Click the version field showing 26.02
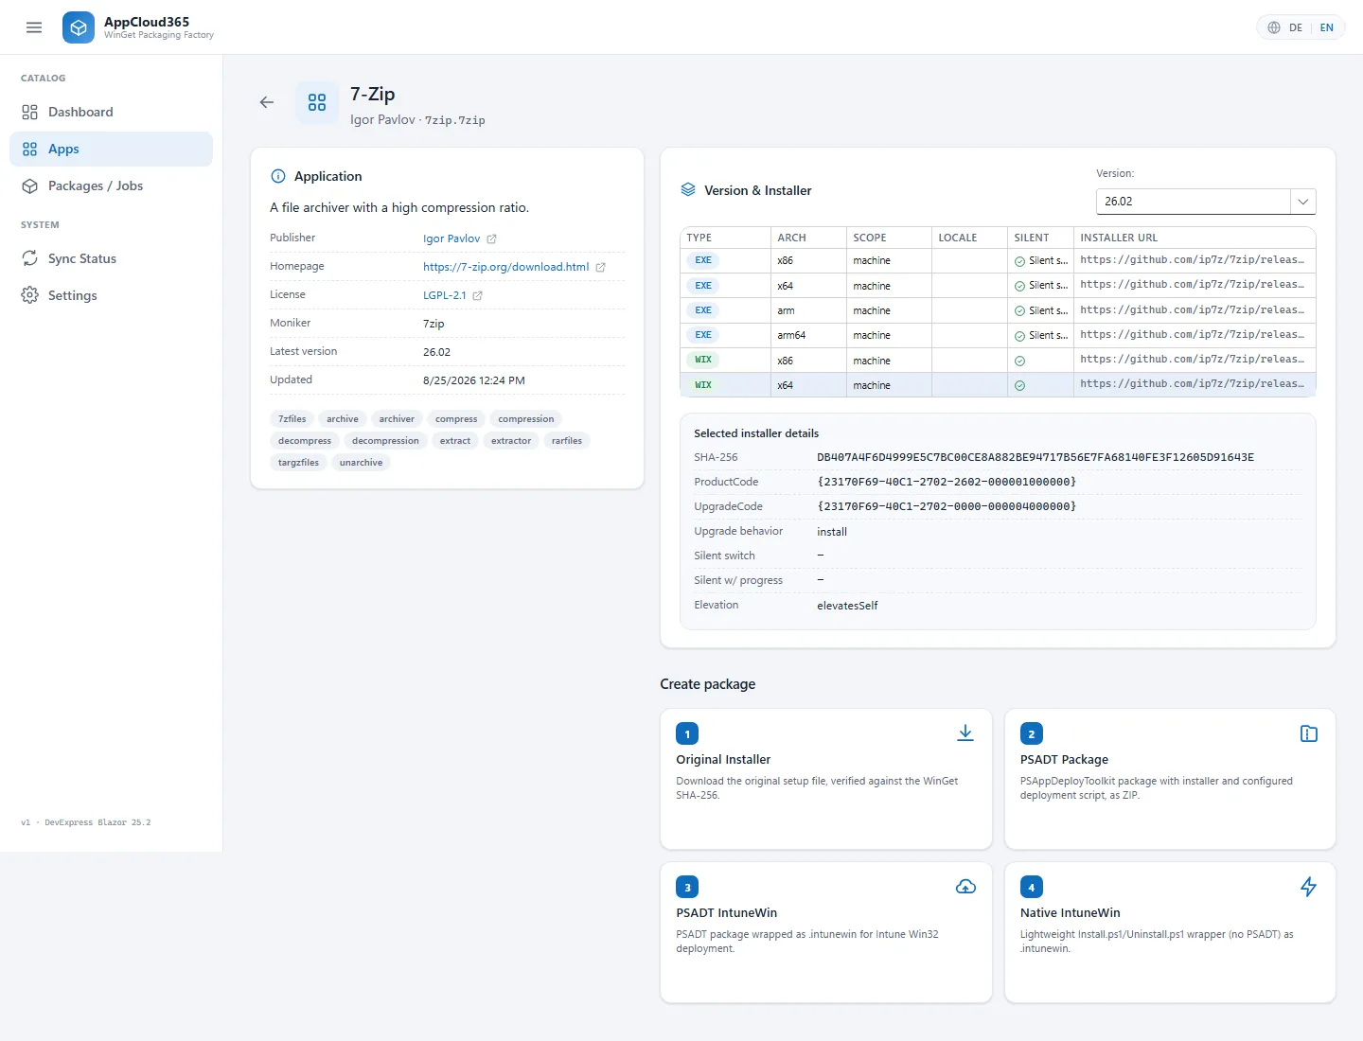The image size is (1363, 1041). click(1194, 202)
